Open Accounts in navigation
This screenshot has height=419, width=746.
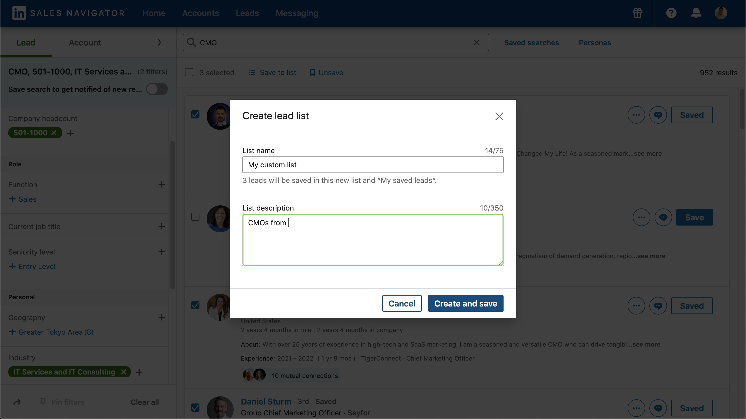tap(200, 13)
